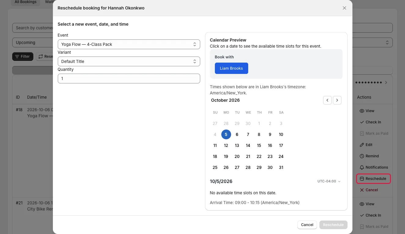405x234 pixels.
Task: Select date 12 in the October calendar
Action: pyautogui.click(x=226, y=145)
